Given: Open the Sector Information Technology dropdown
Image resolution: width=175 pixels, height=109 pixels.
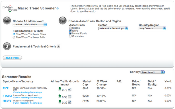Looking at the screenshot, I should coord(113,28).
